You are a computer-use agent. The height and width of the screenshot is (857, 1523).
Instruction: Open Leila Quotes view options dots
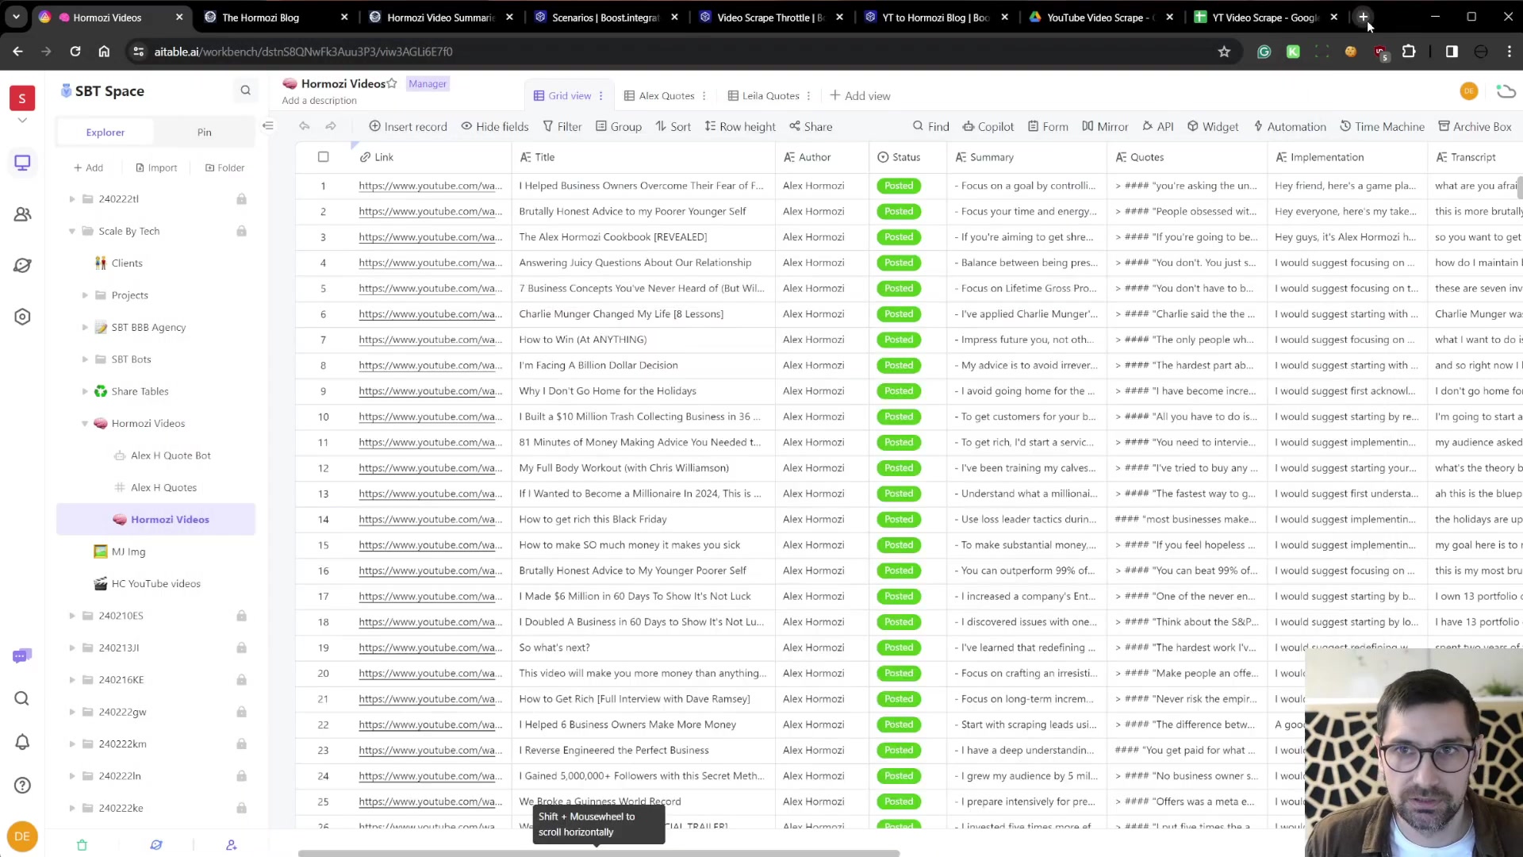point(809,96)
